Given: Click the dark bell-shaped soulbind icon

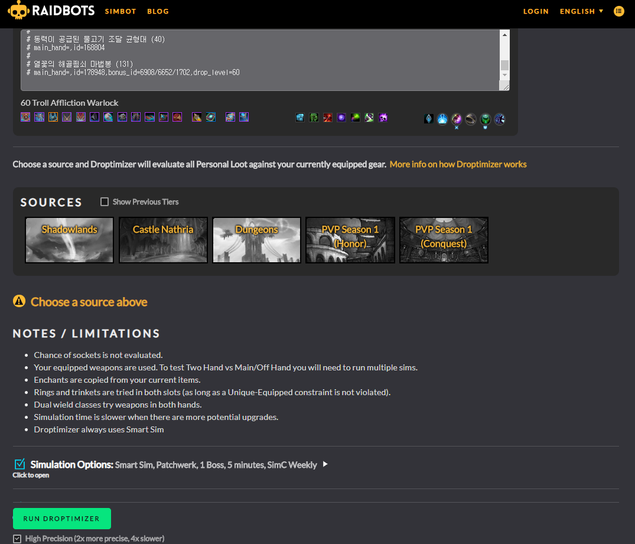Looking at the screenshot, I should tap(471, 119).
